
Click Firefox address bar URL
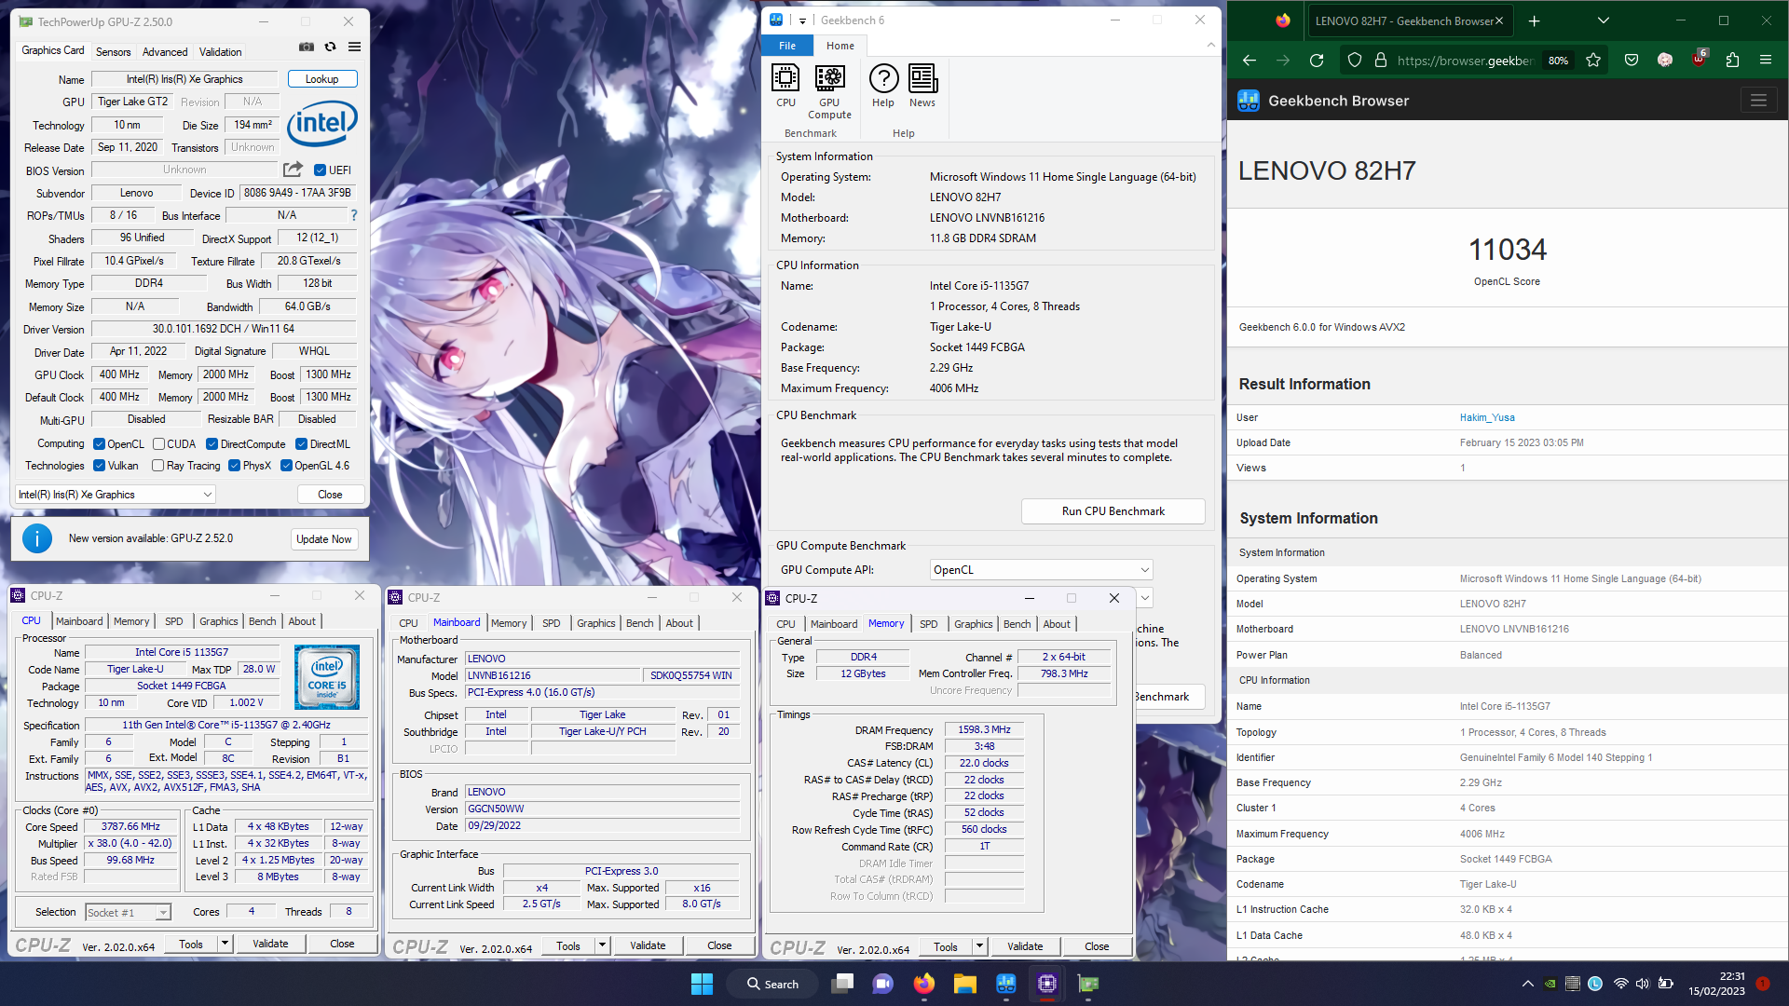(x=1466, y=61)
